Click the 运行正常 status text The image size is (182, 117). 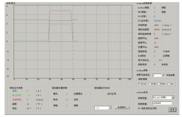pyautogui.click(x=112, y=94)
